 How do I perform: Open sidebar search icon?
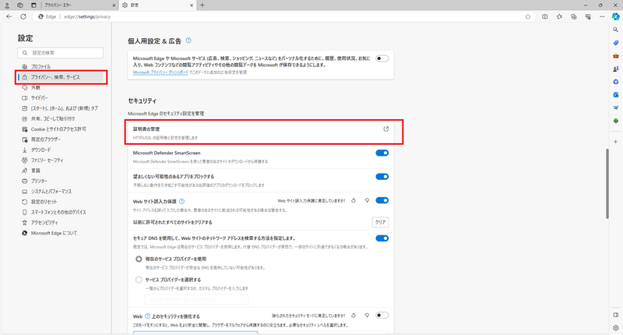pyautogui.click(x=615, y=30)
